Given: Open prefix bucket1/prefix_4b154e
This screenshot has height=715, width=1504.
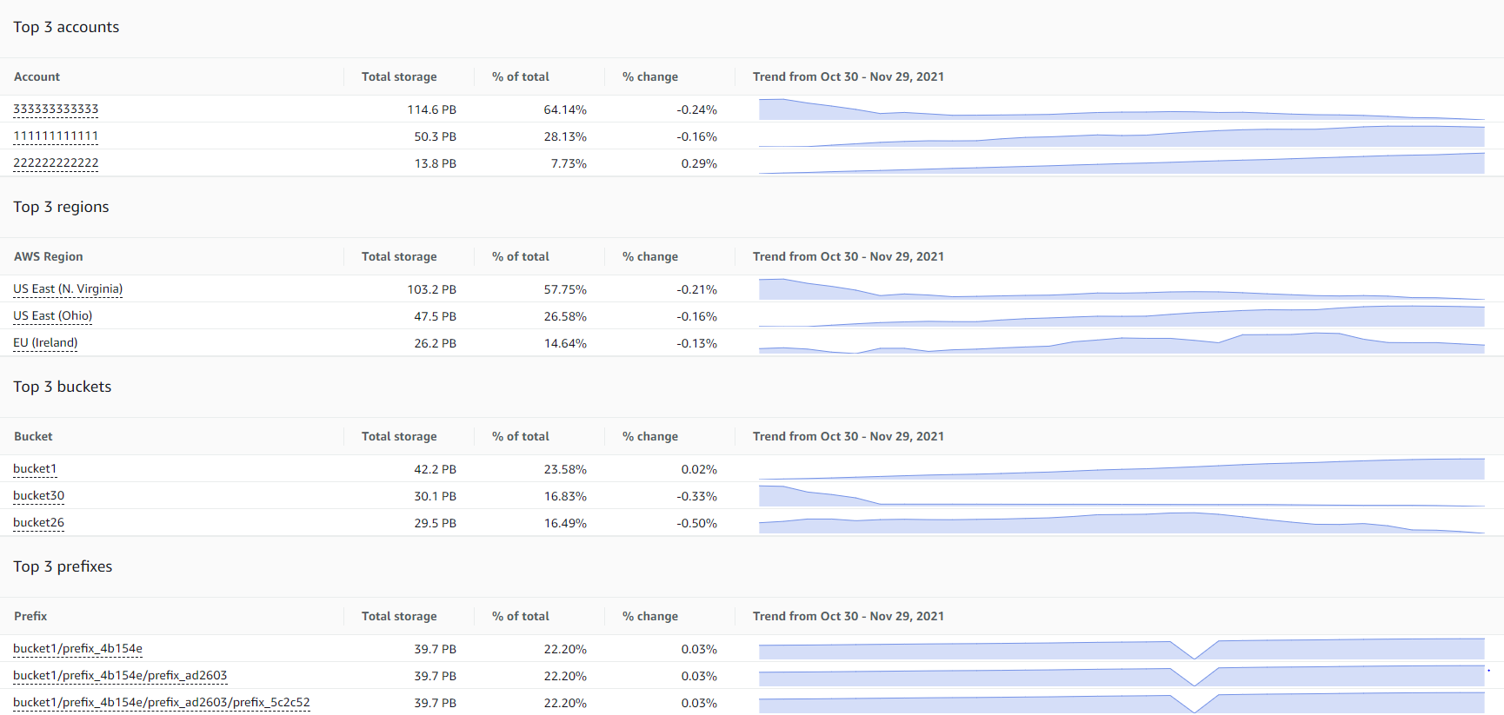Looking at the screenshot, I should 77,649.
